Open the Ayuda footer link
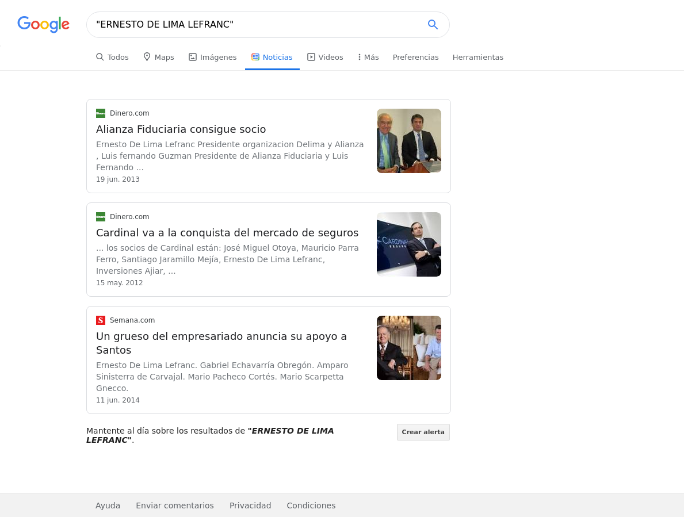 click(108, 505)
